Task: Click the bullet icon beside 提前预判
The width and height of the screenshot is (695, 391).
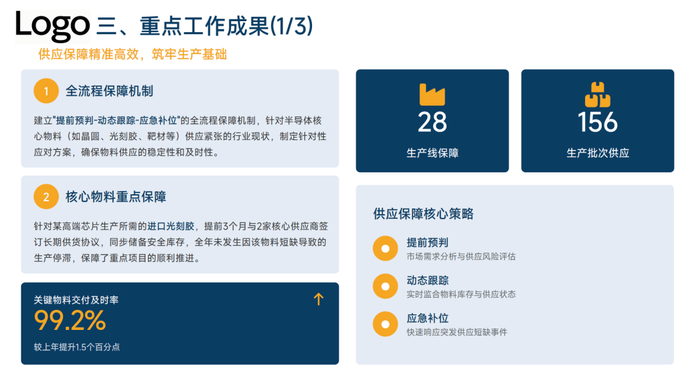Action: click(x=385, y=248)
